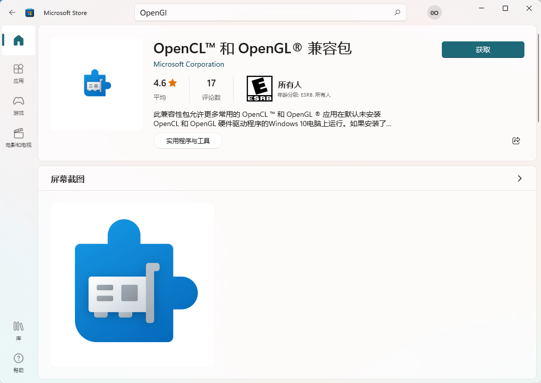
Task: Click the OpenCL compatibility pack app icon
Action: 96,83
